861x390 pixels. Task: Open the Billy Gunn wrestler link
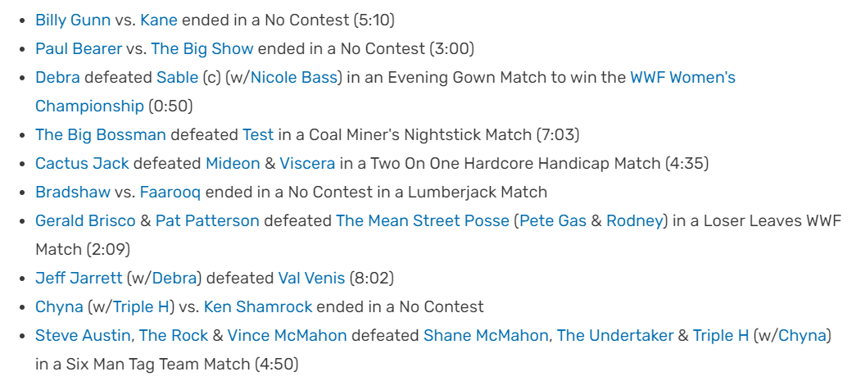[x=72, y=20]
